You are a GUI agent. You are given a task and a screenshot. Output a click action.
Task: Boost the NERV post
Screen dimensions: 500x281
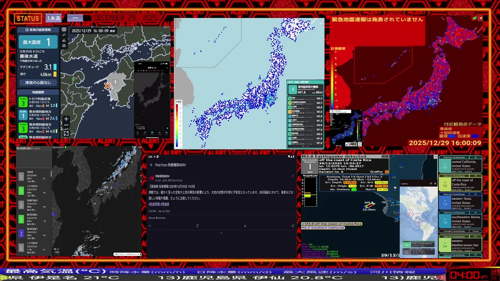tap(197, 226)
